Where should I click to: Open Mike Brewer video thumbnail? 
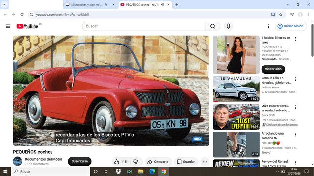[236, 116]
